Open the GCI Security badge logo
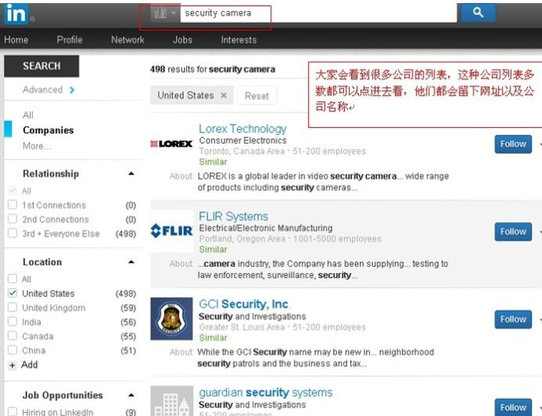 [171, 319]
